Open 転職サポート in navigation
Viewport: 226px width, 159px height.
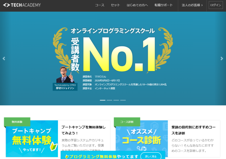pyautogui.click(x=163, y=5)
